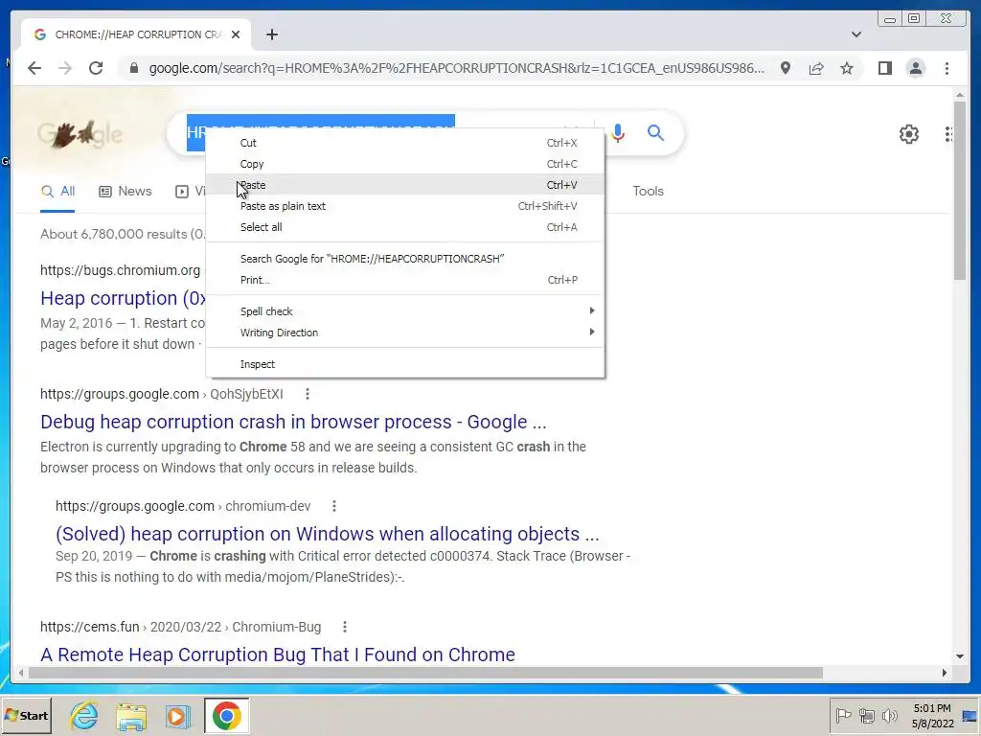Click the google.com address bar URL
This screenshot has height=736, width=981.
[x=456, y=68]
